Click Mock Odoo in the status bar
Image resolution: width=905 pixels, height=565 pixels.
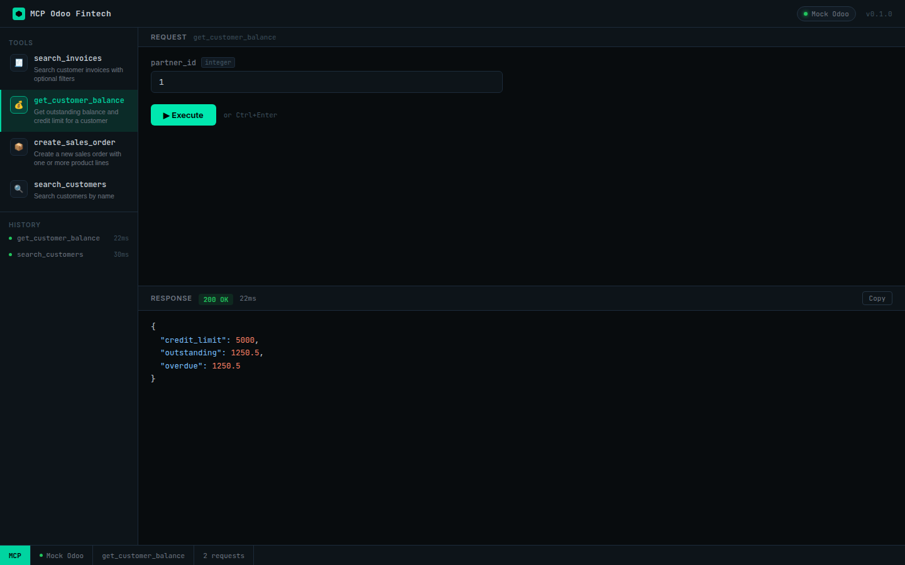point(62,556)
